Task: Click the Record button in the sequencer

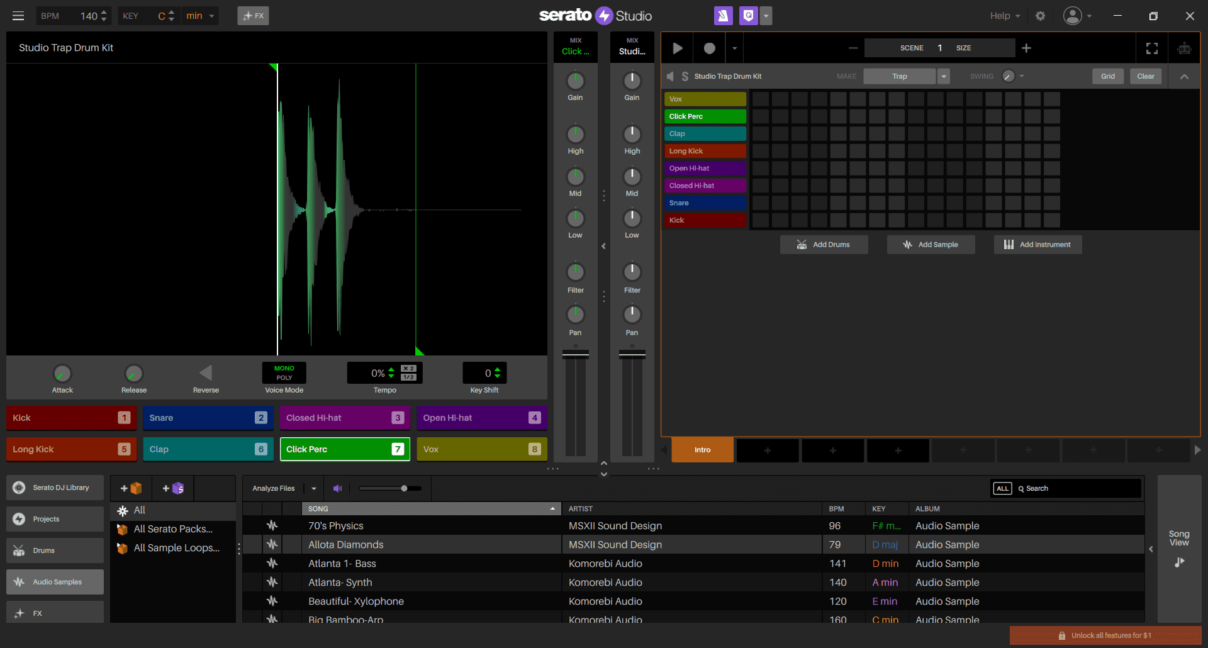Action: coord(709,48)
